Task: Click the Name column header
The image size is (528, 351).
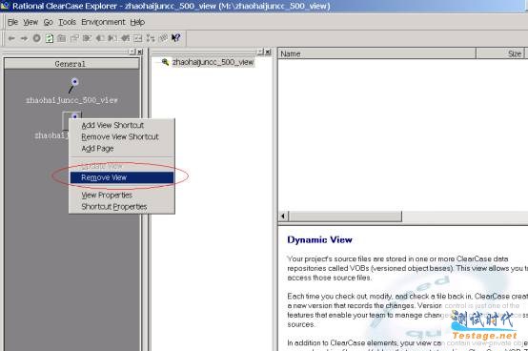Action: 376,53
